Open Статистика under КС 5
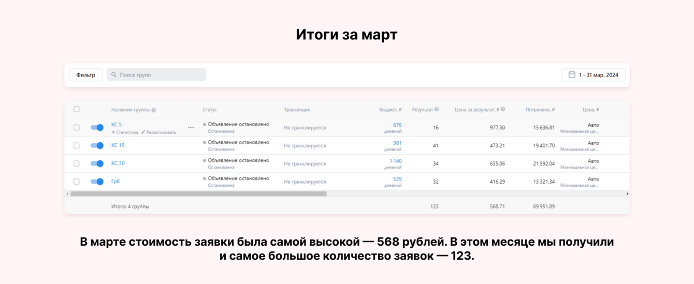Screen dimensions: 694x284 [x=125, y=132]
